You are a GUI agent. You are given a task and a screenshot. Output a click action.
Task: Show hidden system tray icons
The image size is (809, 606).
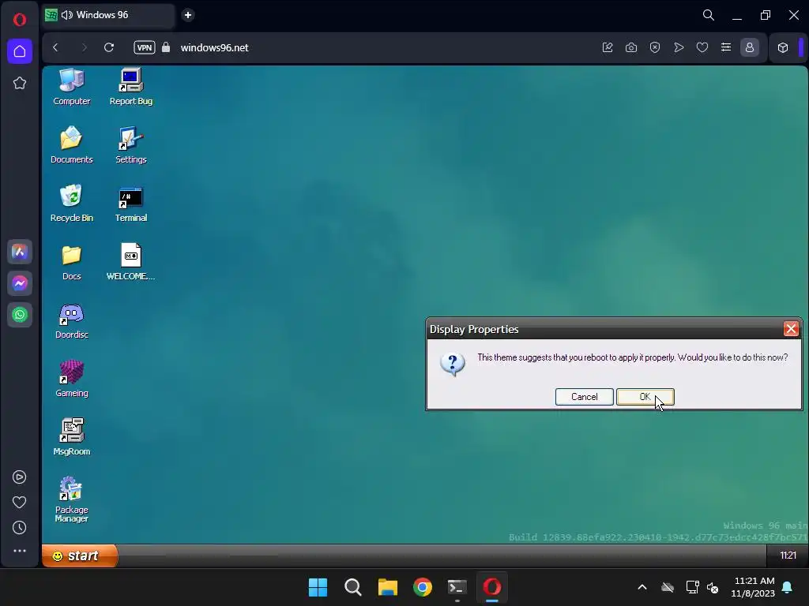coord(642,587)
